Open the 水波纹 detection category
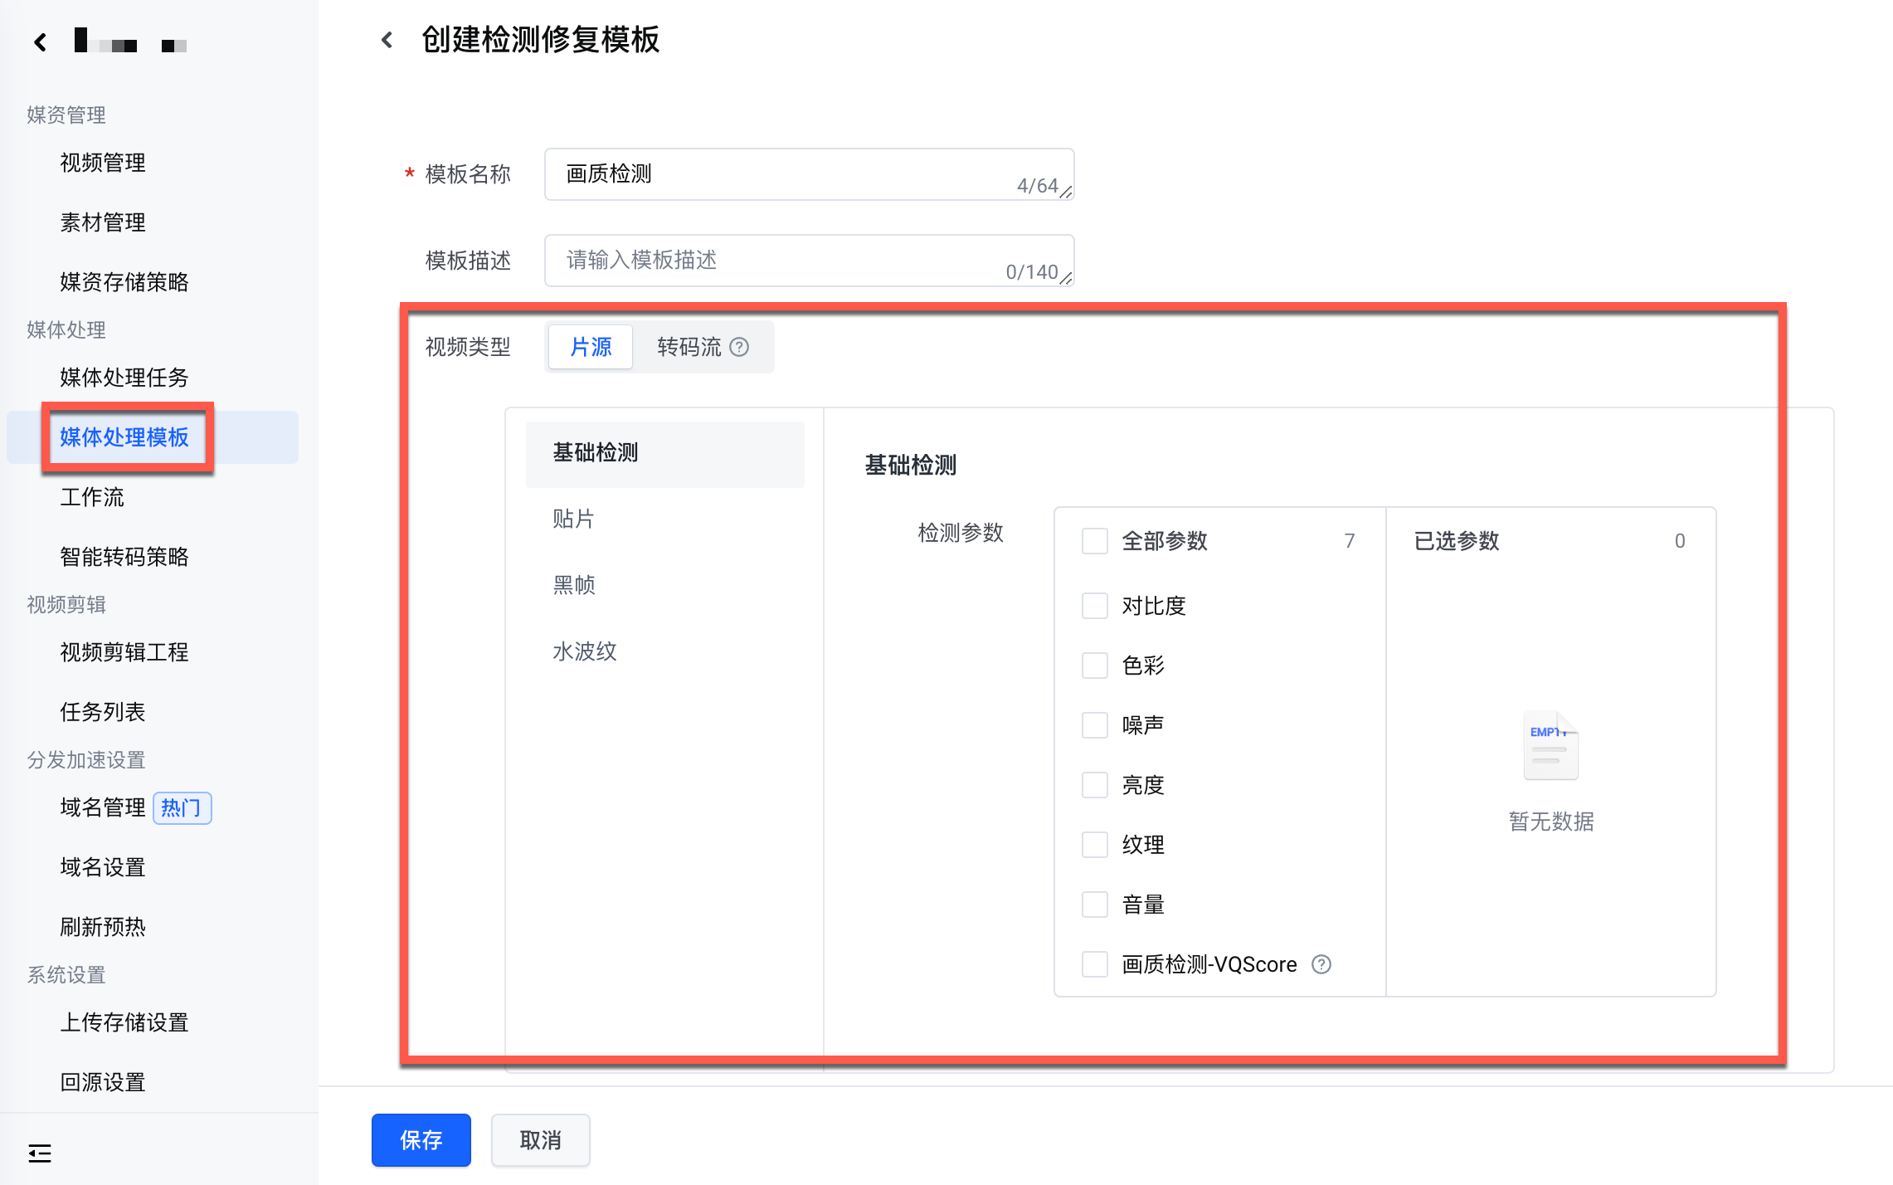 pyautogui.click(x=585, y=651)
